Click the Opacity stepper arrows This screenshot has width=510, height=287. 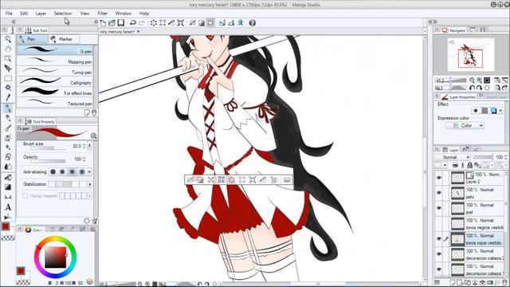(x=84, y=159)
